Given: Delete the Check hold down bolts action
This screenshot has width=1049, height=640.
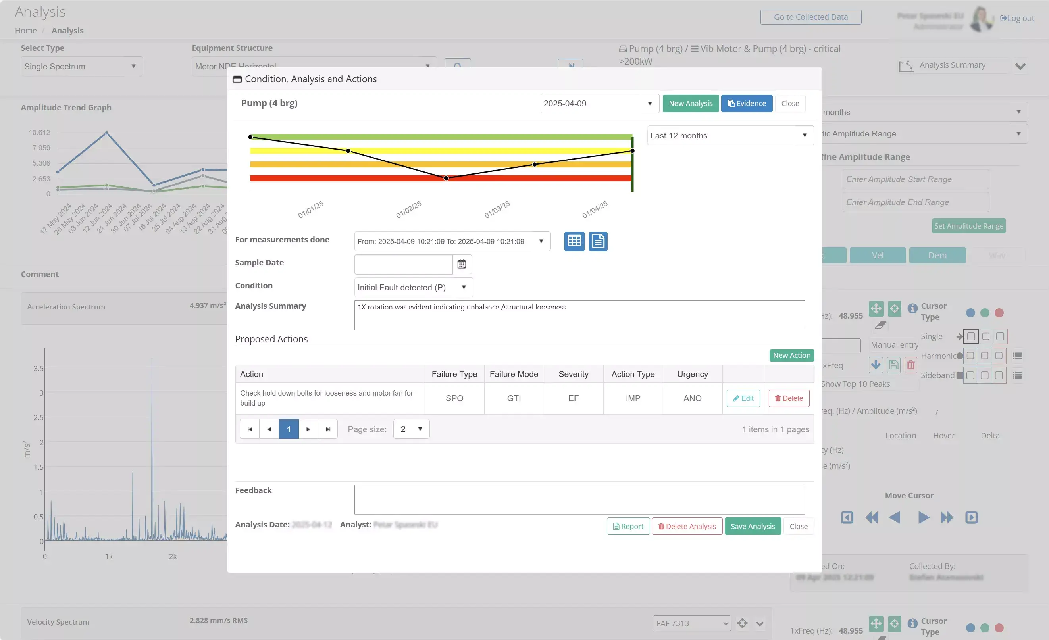Looking at the screenshot, I should pos(789,398).
